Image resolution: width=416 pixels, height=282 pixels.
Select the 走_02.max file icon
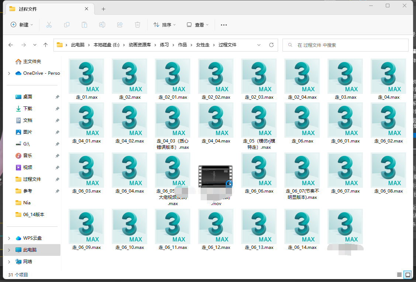tap(129, 76)
